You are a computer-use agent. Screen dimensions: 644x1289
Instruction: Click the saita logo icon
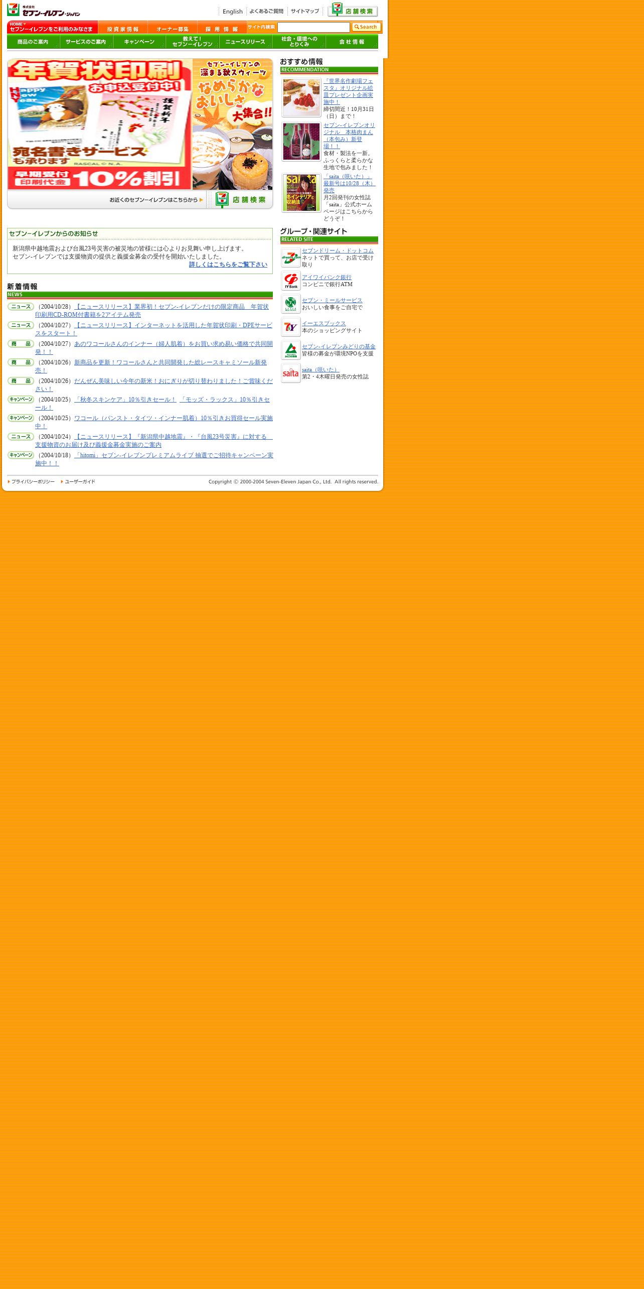(x=291, y=373)
